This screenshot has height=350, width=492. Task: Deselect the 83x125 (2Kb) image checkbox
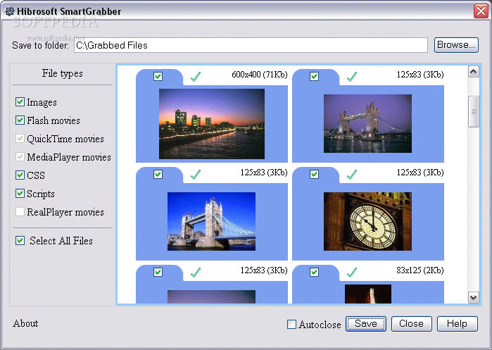[x=314, y=272]
